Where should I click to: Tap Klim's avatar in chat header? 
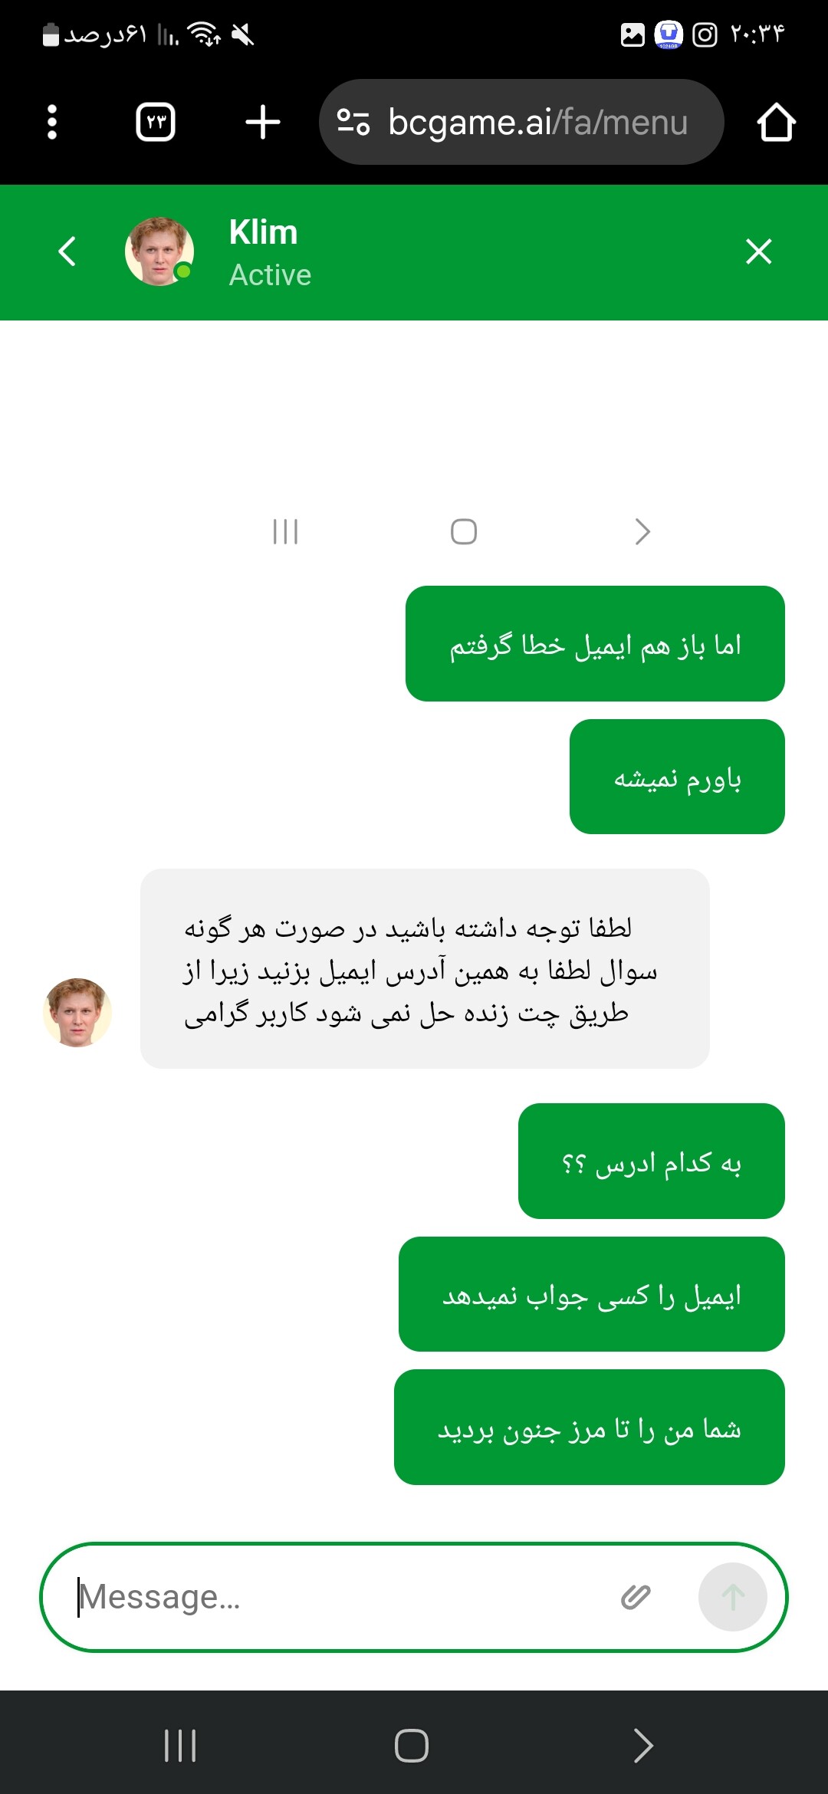[159, 251]
